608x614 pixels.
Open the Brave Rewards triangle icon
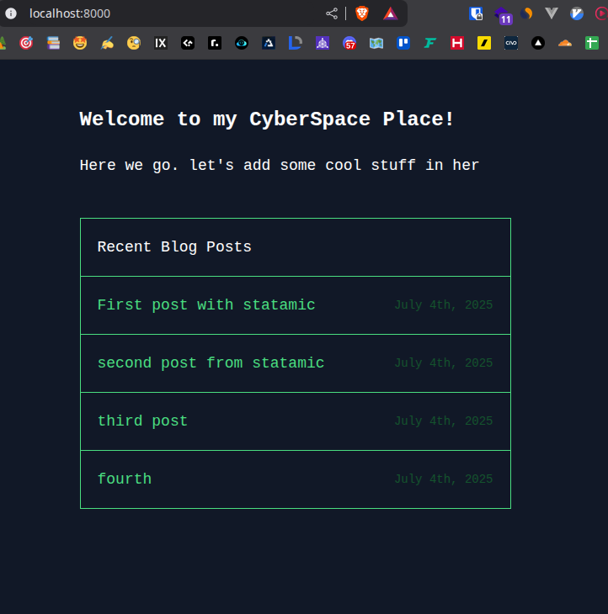pyautogui.click(x=391, y=13)
